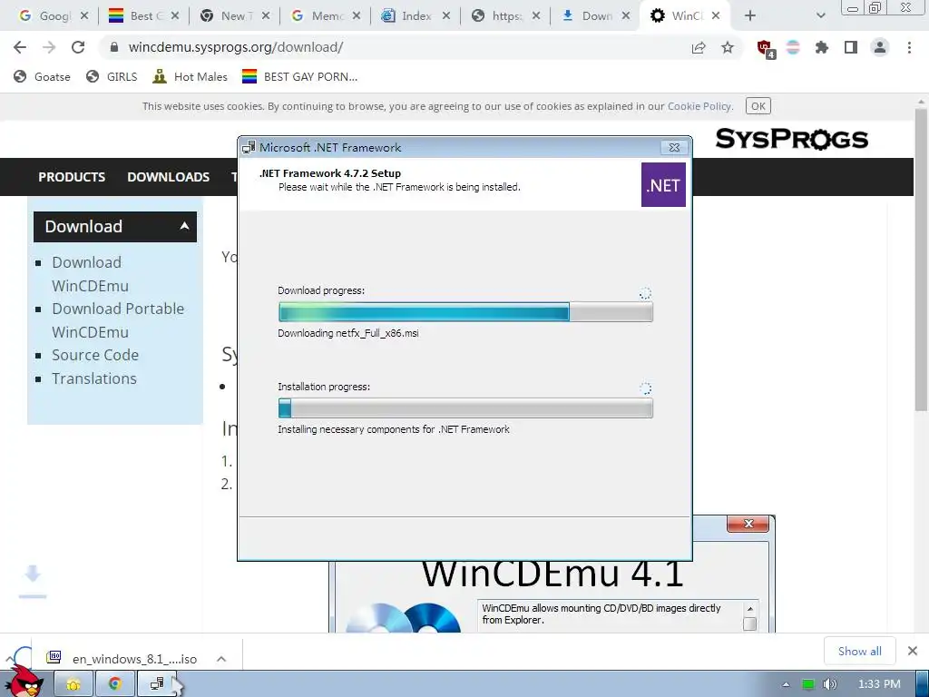Viewport: 929px width, 697px height.
Task: Open the Download Portable WinCDEmu link
Action: (x=118, y=320)
